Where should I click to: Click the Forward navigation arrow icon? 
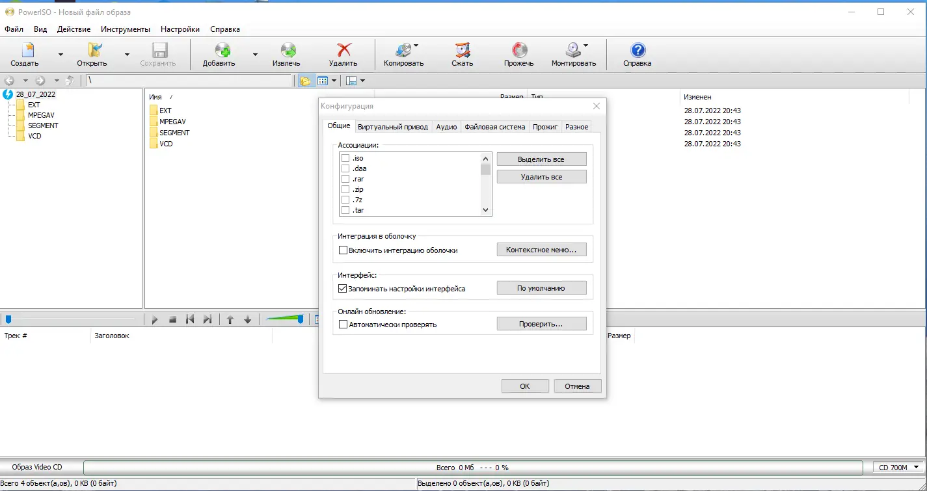tap(40, 81)
